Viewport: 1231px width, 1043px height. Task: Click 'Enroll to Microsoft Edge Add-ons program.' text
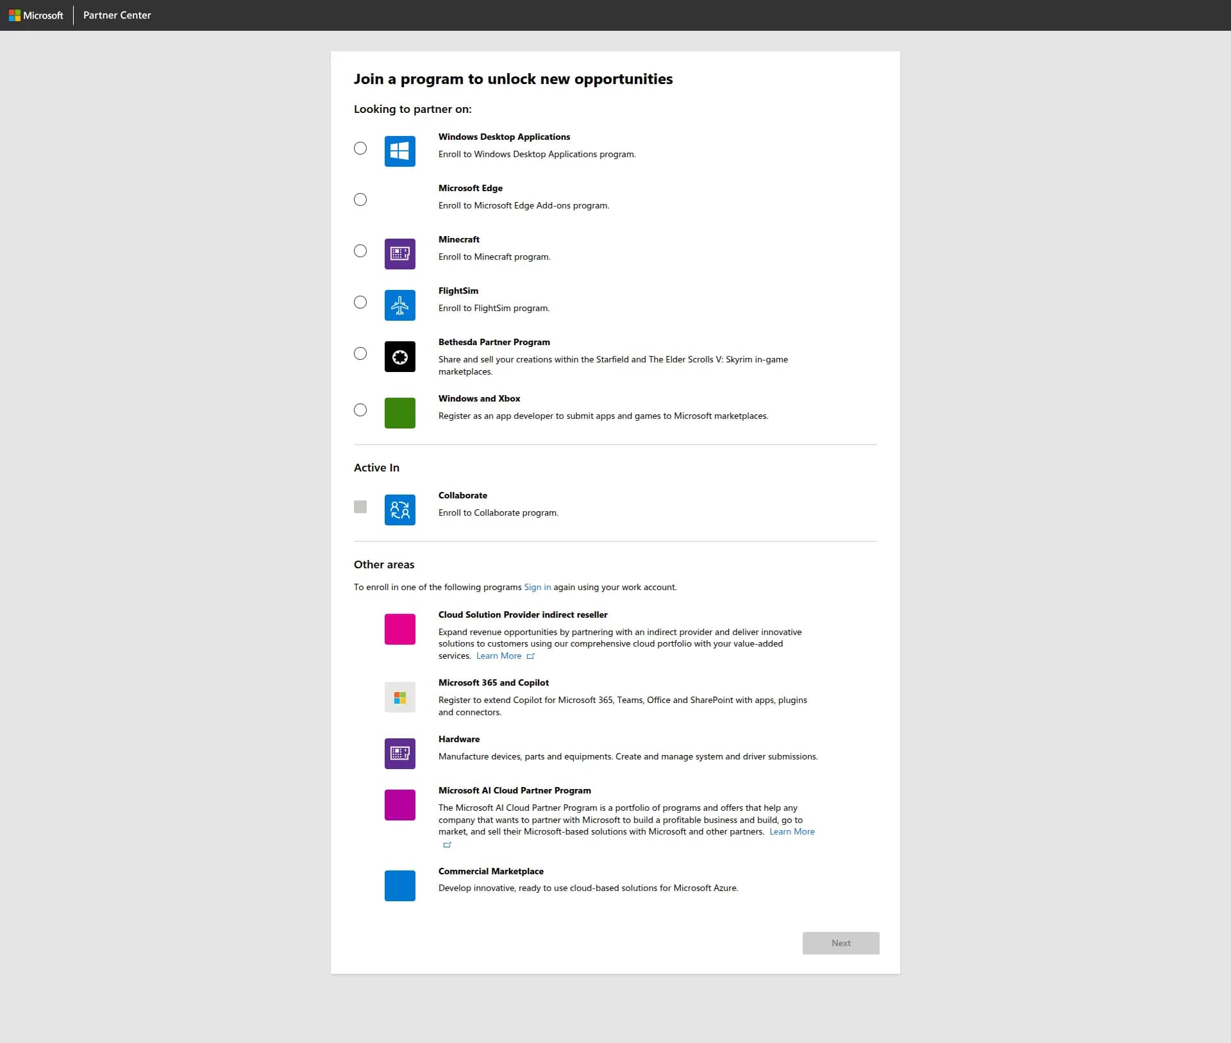(x=524, y=205)
